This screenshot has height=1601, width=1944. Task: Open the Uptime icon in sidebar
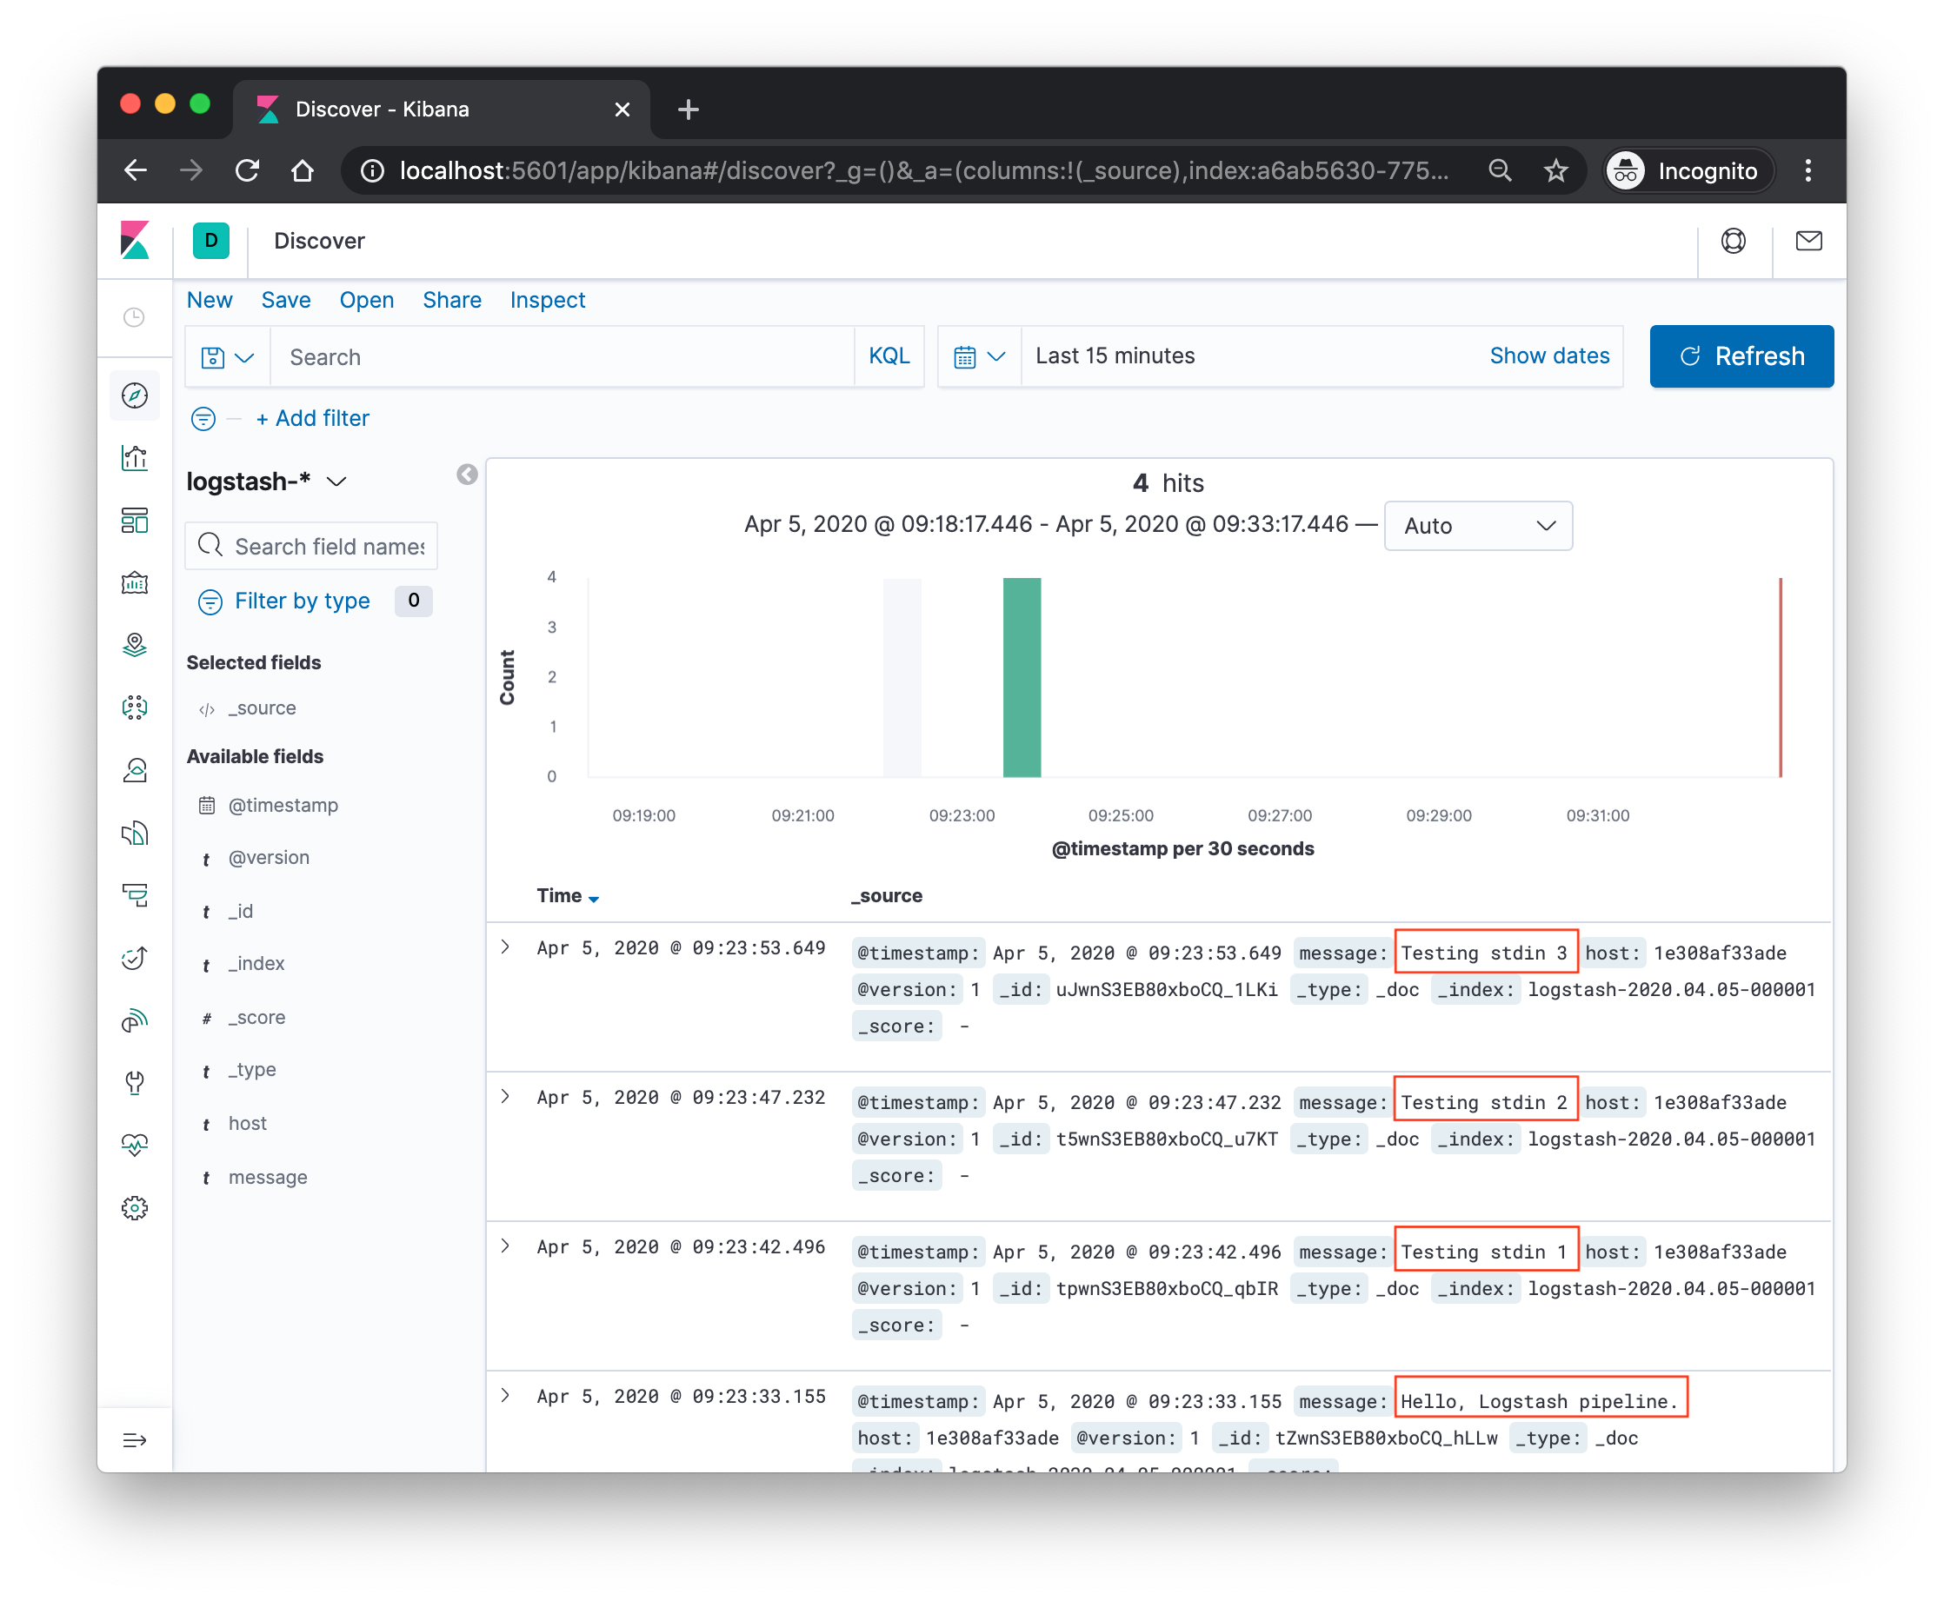click(135, 957)
